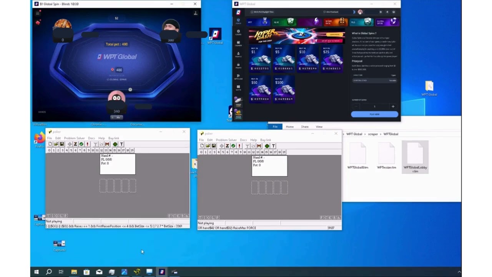Image resolution: width=492 pixels, height=277 pixels.
Task: Click tab 19 in right poker number bar
Action: [284, 152]
